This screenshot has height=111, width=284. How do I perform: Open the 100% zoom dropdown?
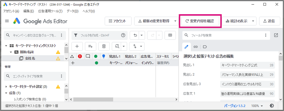[x=257, y=106]
